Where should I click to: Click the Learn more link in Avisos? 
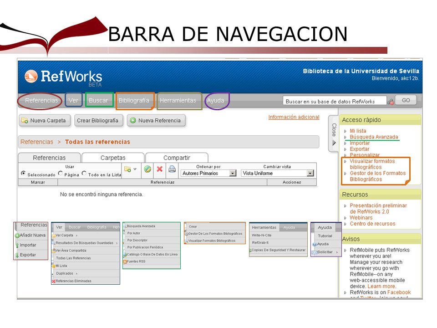pos(381,286)
